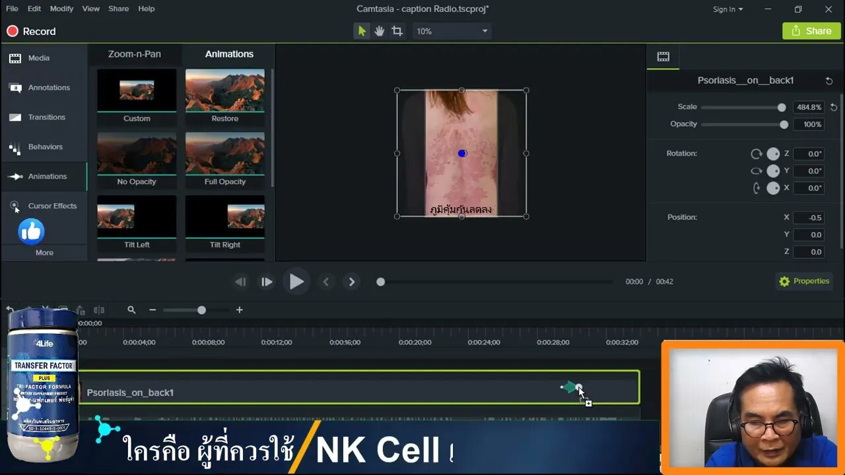Select the No Opacity animation thumbnail
Image resolution: width=845 pixels, height=475 pixels.
tap(137, 159)
